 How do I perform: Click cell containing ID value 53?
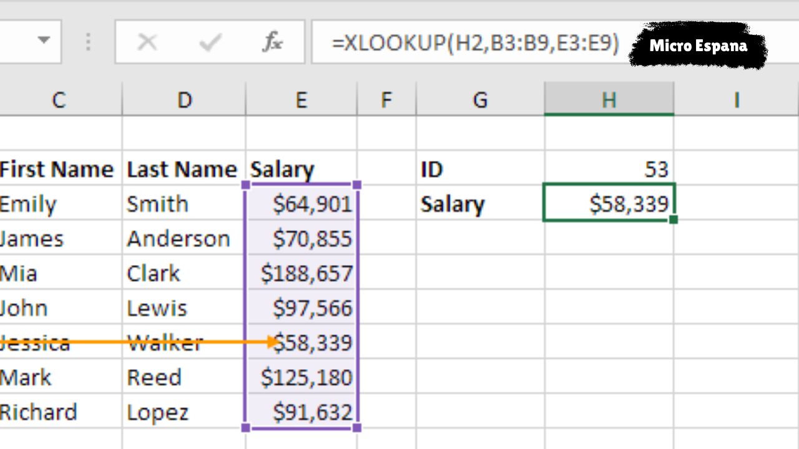point(609,169)
